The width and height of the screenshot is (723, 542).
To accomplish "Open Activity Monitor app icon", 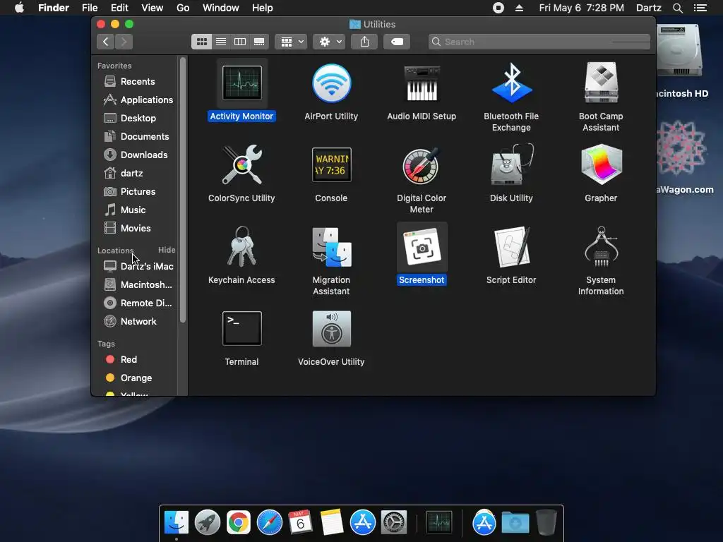I will click(241, 83).
